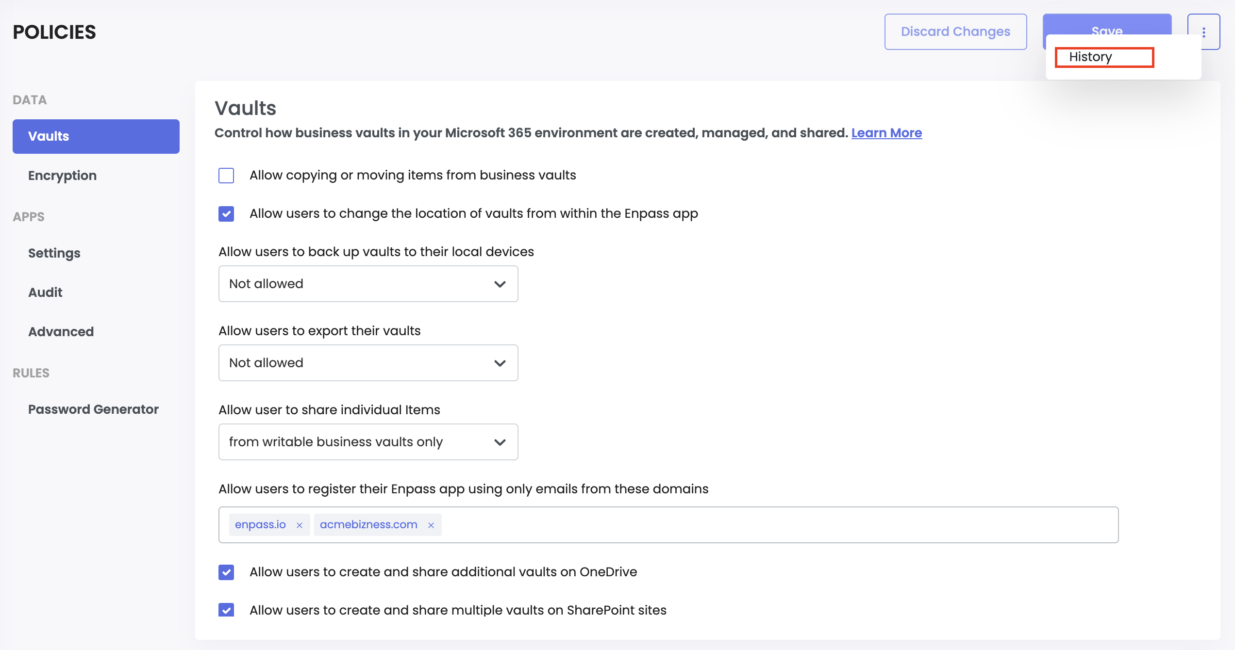Open the Encryption policy section

pos(62,176)
